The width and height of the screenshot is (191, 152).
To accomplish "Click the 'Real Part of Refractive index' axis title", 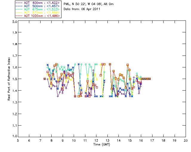I will [9, 79].
